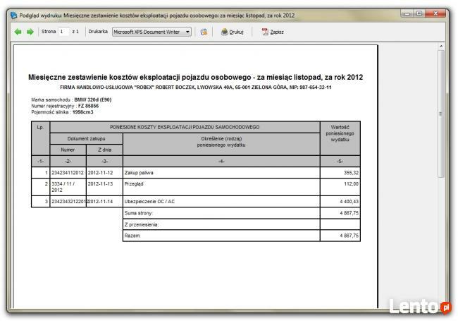The height and width of the screenshot is (321, 458).
Task: Click the PDF icon on the Zapisz button
Action: click(x=265, y=32)
